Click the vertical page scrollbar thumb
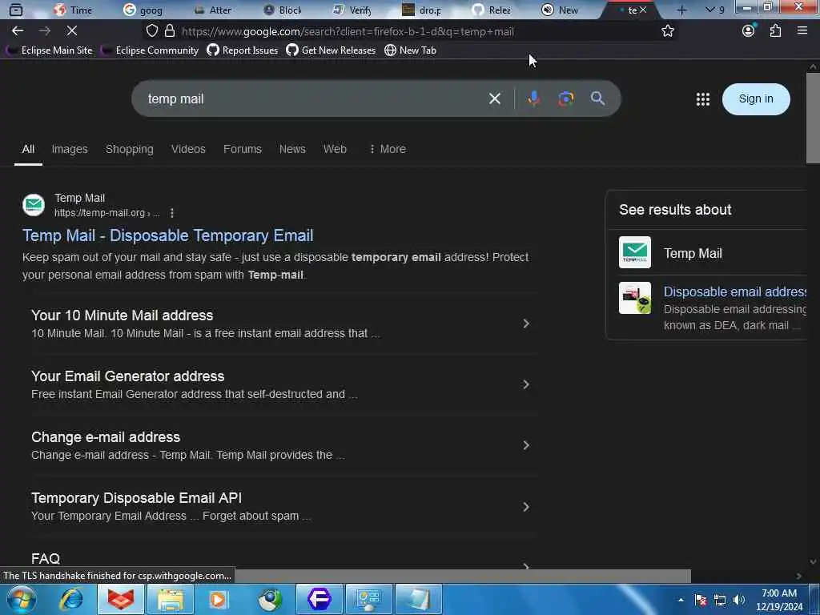The width and height of the screenshot is (820, 615). click(x=812, y=119)
